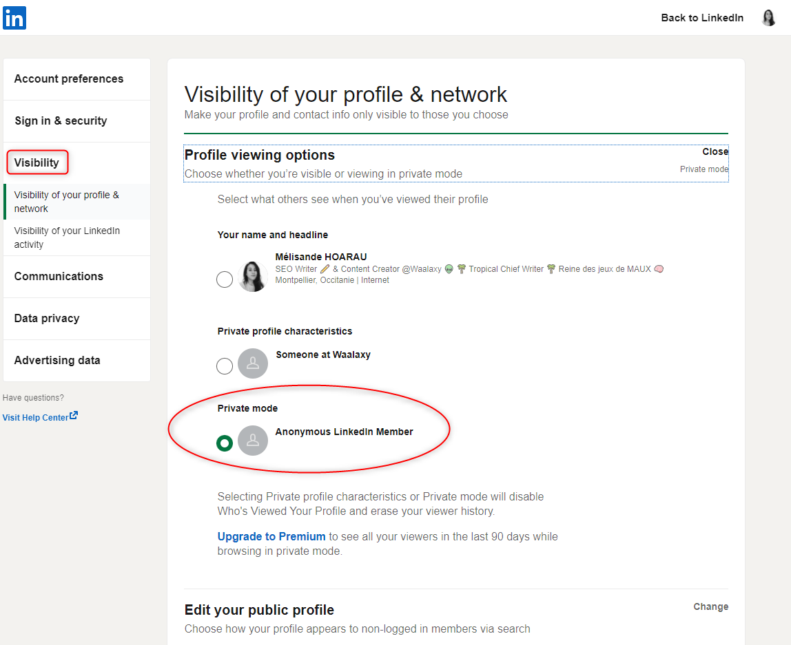The width and height of the screenshot is (791, 645).
Task: Expand Edit your public profile with Change
Action: click(x=710, y=606)
